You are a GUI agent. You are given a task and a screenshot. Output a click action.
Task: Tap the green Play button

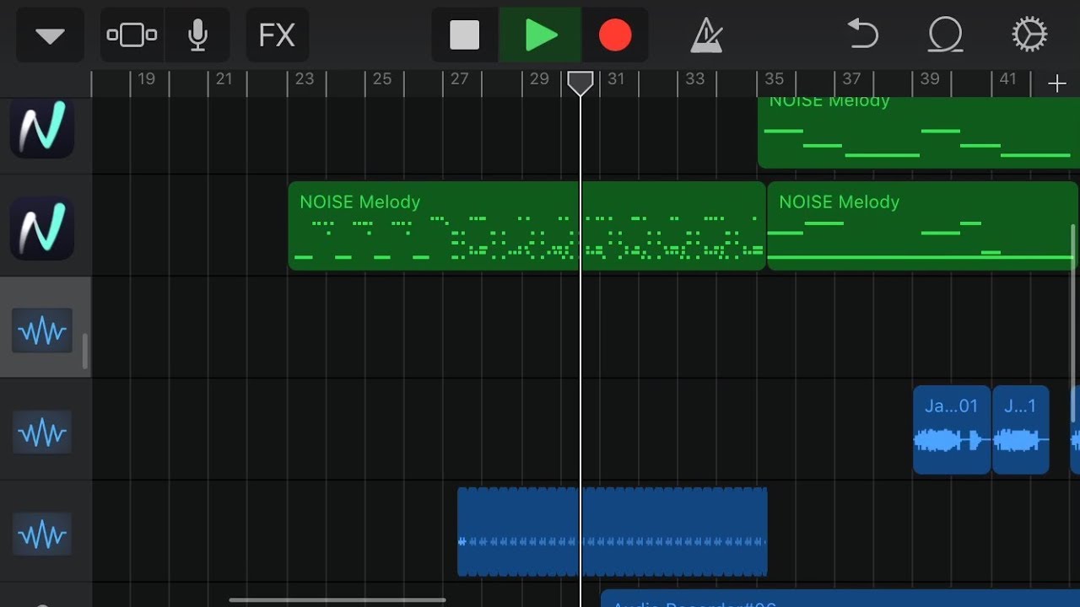[x=540, y=35]
